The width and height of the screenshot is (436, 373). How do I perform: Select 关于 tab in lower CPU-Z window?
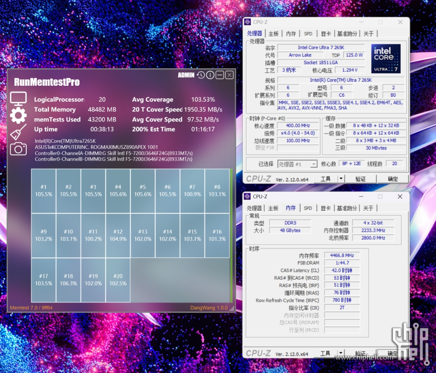[x=368, y=208]
